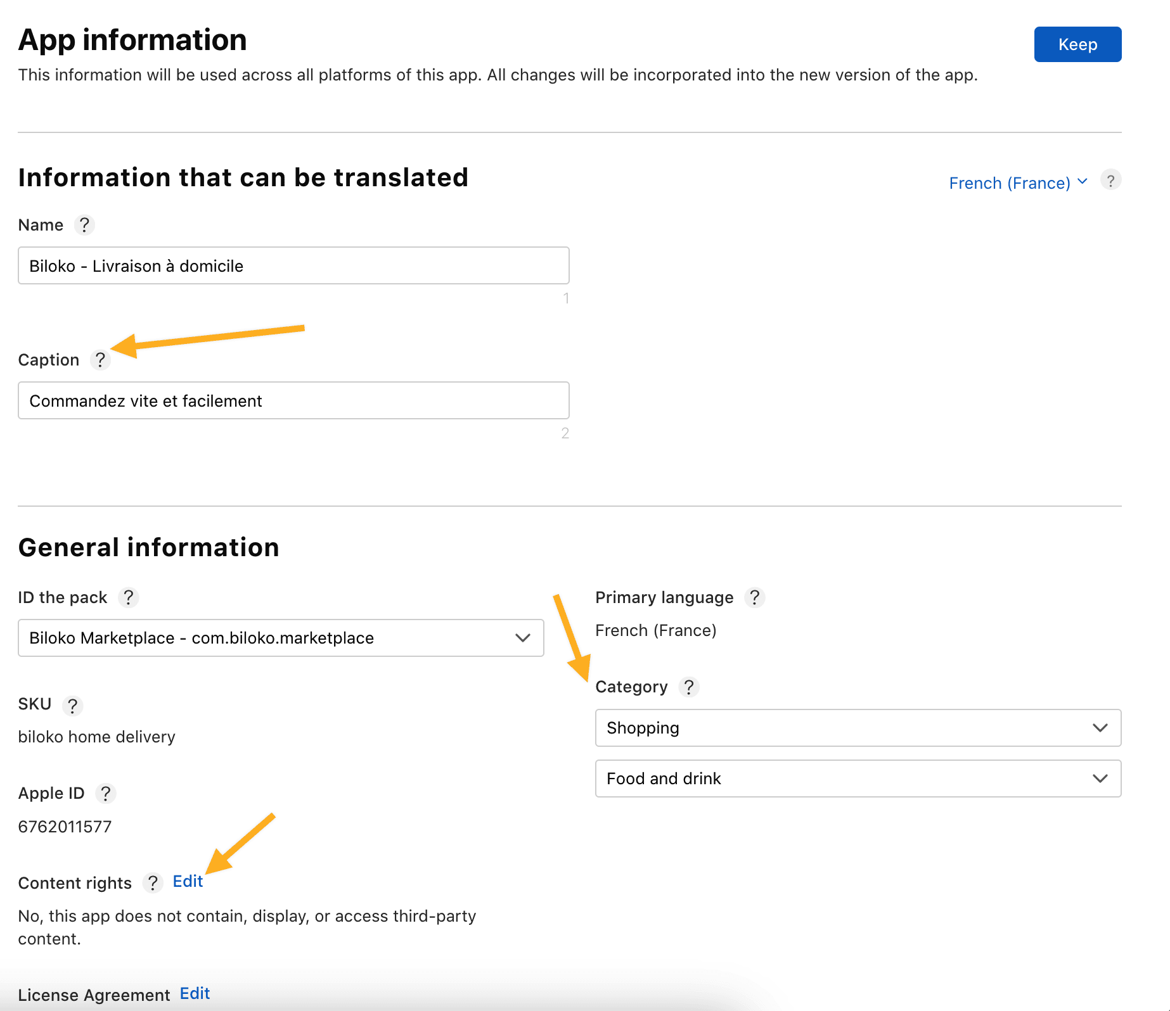Open help next to the French (France) selector
This screenshot has width=1170, height=1011.
coord(1111,181)
